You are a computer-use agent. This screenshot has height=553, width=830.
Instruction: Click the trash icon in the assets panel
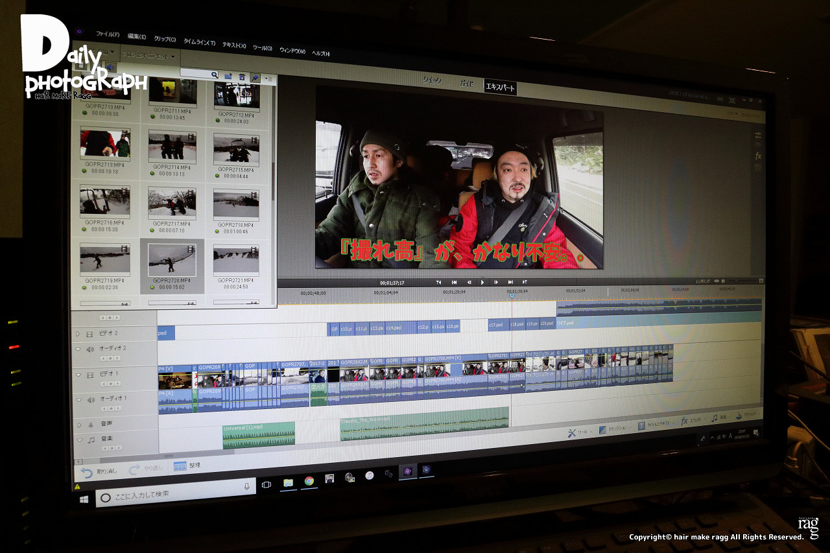[242, 76]
